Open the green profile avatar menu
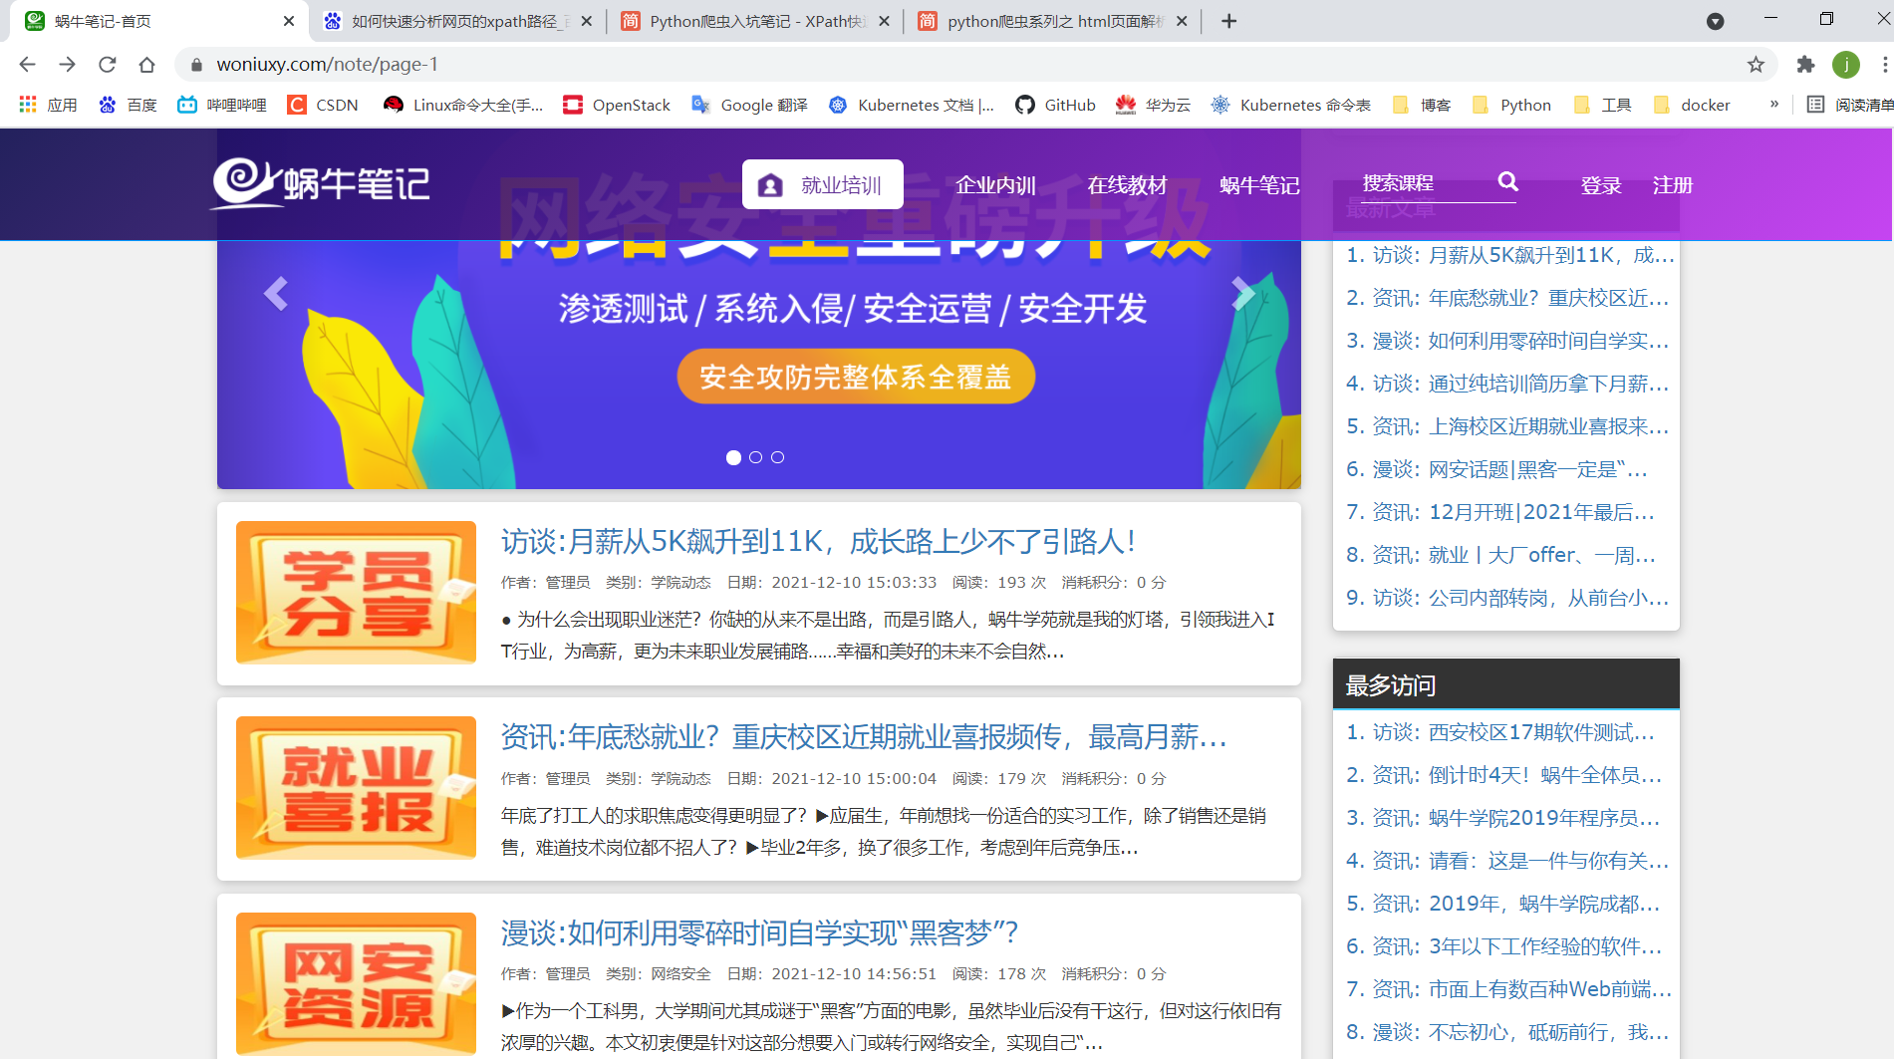 coord(1846,65)
